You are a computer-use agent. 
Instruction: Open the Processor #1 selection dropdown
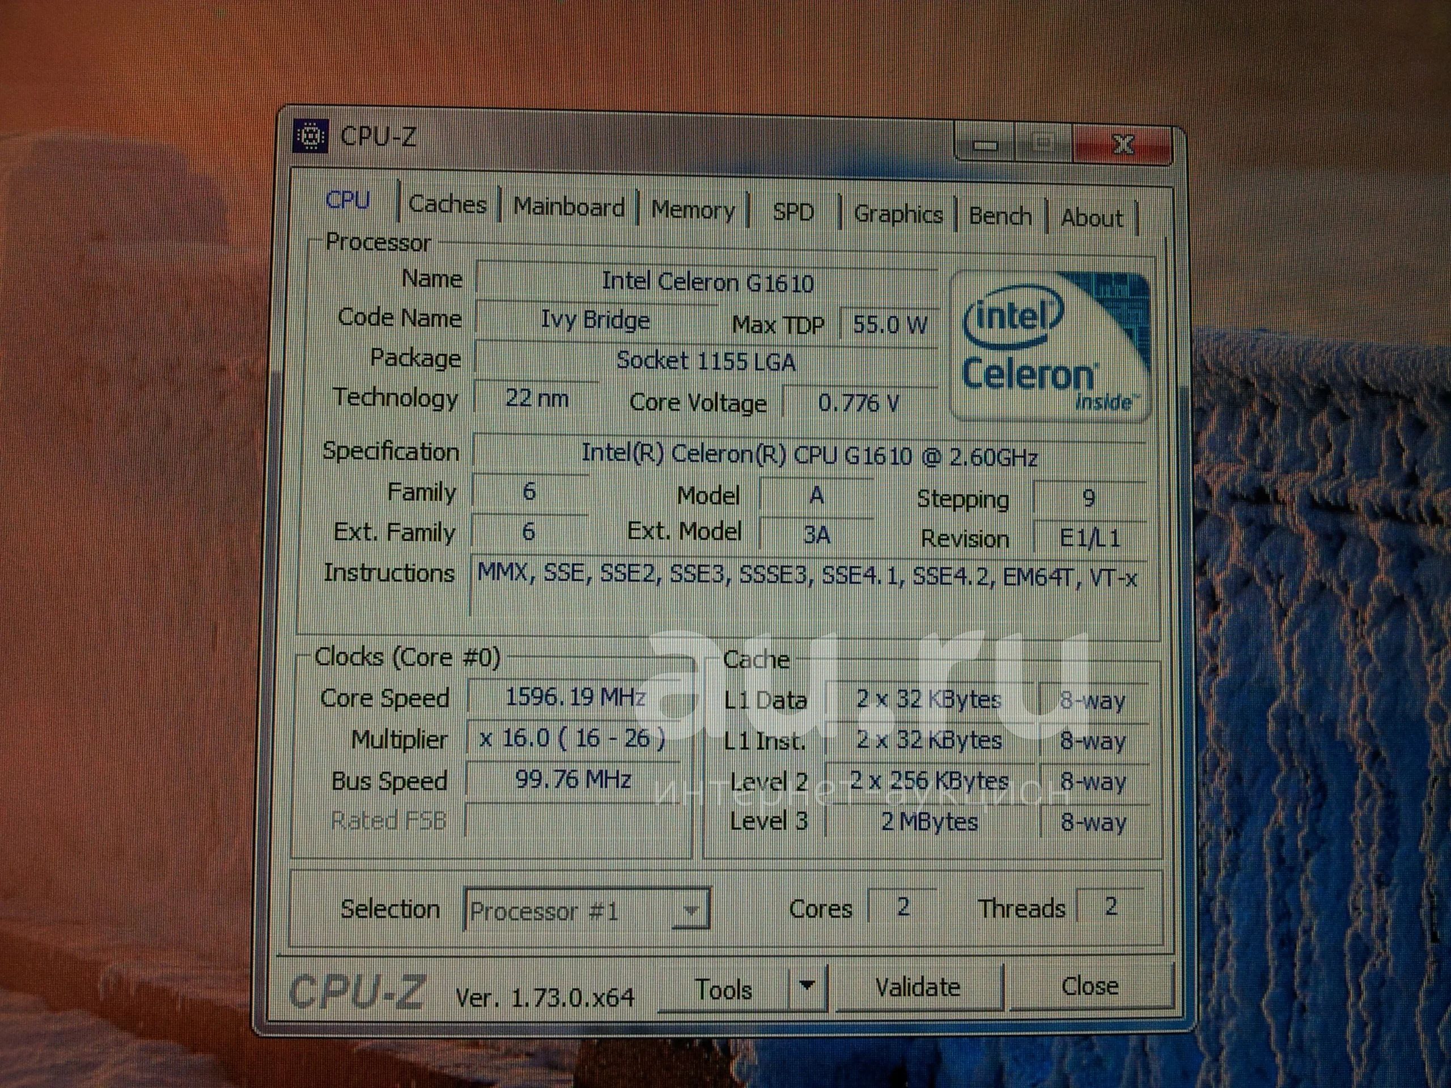click(587, 910)
